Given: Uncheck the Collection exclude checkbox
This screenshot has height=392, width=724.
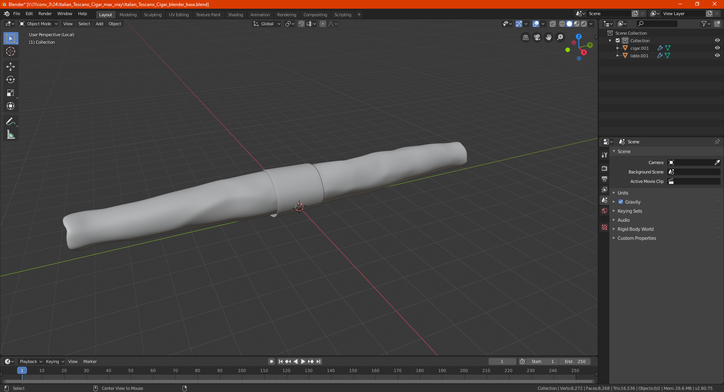Looking at the screenshot, I should pos(618,40).
